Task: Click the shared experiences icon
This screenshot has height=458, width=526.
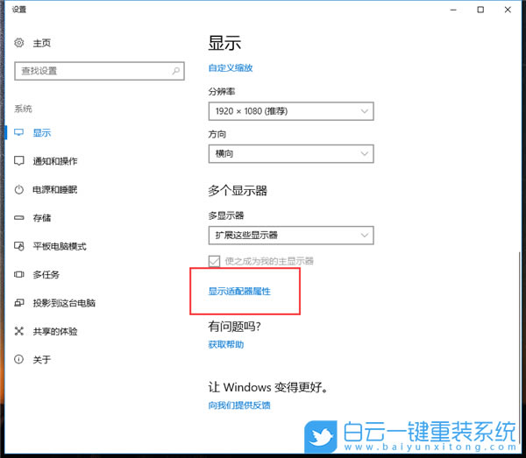Action: [x=18, y=331]
